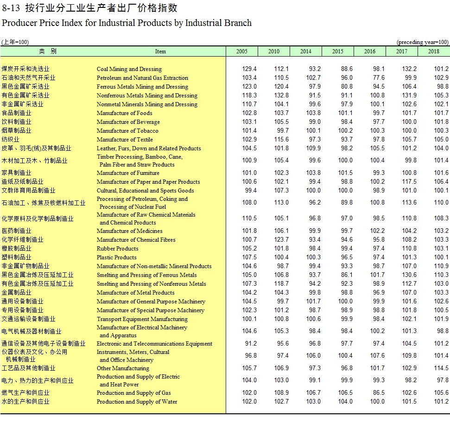Viewport: 450px width, 424px height.
Task: Click 'Cultural, Educational and Sports Goods' label
Action: click(x=145, y=191)
